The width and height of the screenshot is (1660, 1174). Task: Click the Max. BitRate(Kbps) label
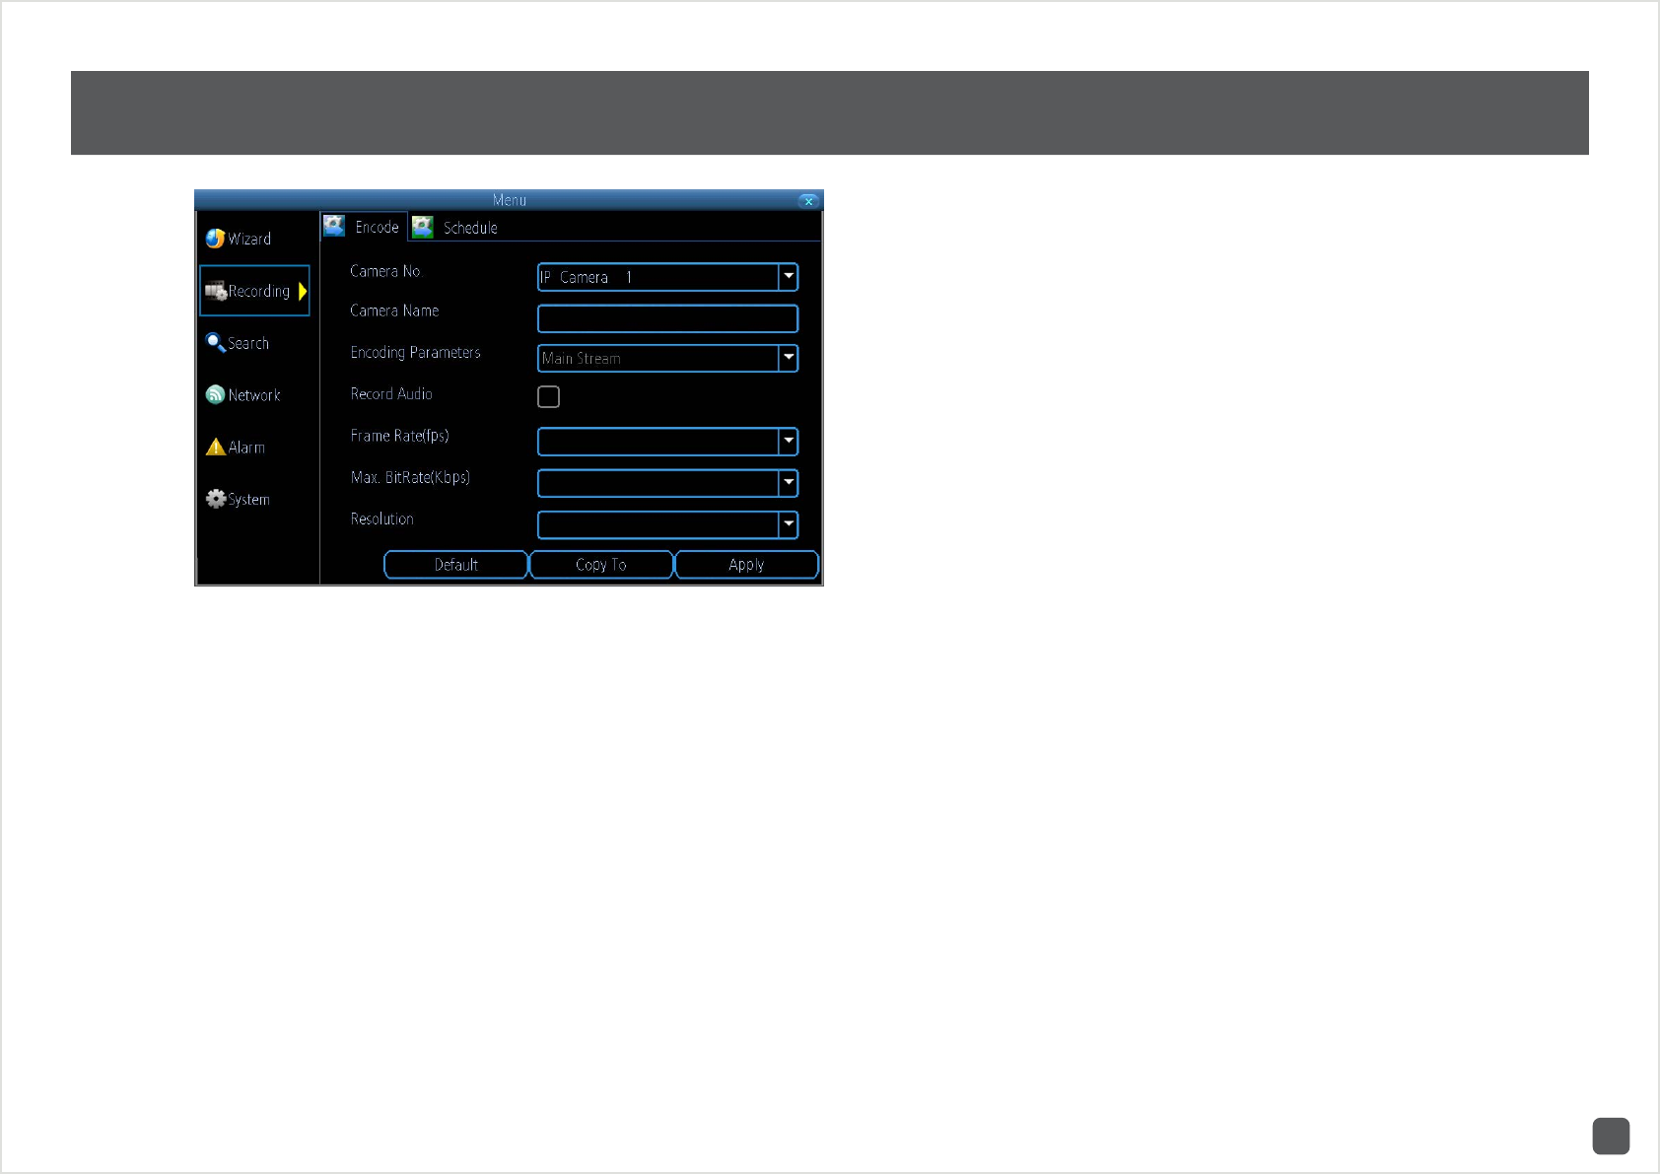[410, 478]
